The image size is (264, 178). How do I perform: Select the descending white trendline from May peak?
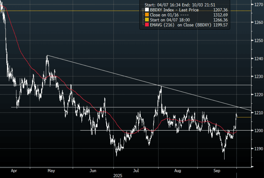(149, 83)
